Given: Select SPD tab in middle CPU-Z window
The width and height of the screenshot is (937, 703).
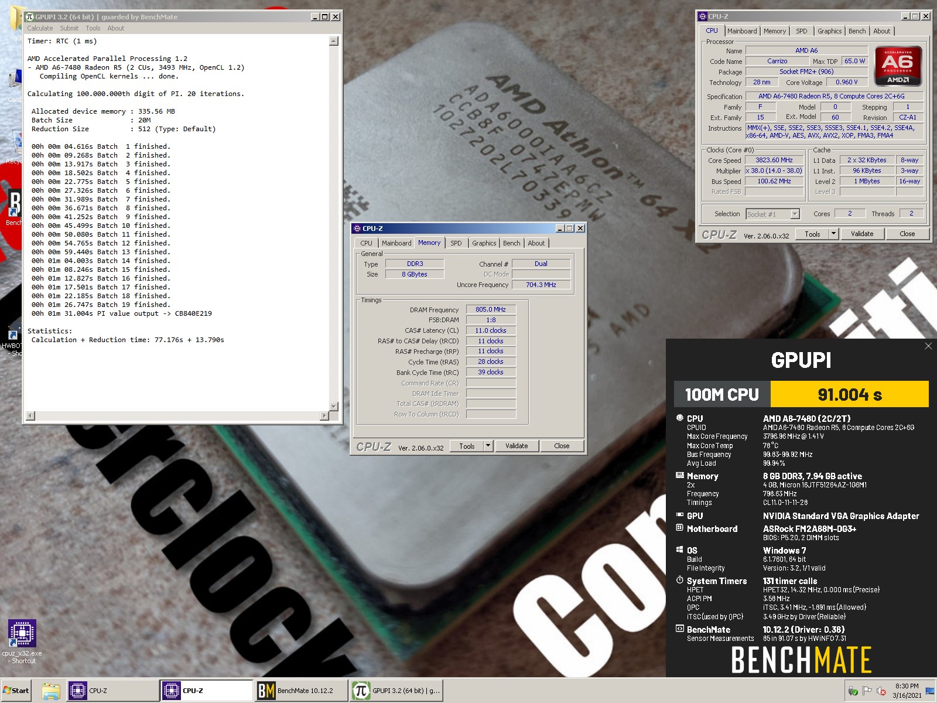Looking at the screenshot, I should tap(456, 243).
